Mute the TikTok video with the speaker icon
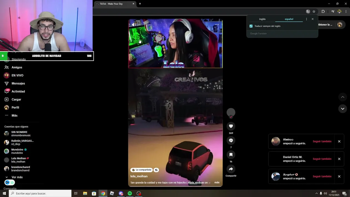This screenshot has height=197, width=350. click(x=134, y=25)
